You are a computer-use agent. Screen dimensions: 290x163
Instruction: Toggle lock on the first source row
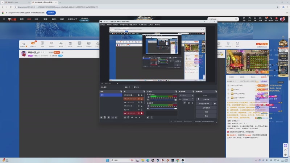[x=142, y=95]
